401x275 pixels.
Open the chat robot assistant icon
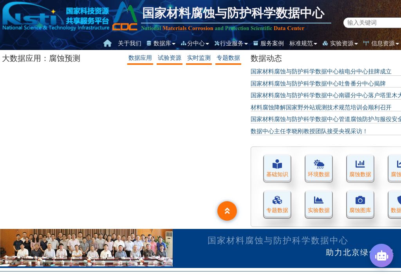point(381,256)
